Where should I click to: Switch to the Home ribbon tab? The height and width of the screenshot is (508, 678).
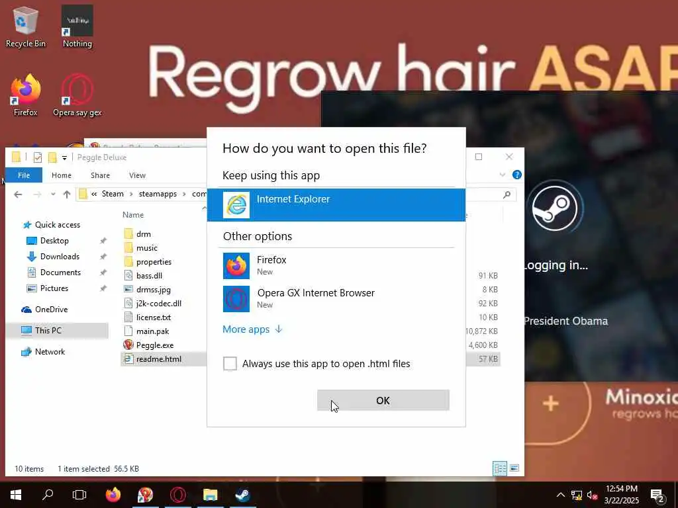click(x=62, y=175)
